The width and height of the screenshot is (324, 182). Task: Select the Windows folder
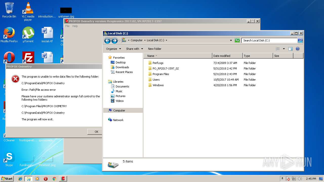point(158,85)
